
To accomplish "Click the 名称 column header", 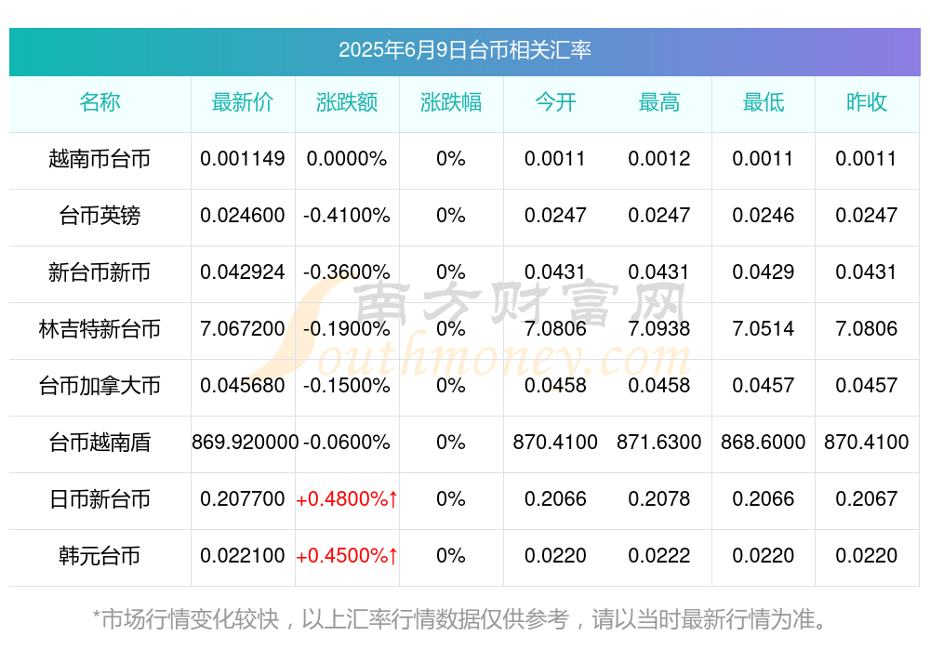I will click(x=100, y=102).
